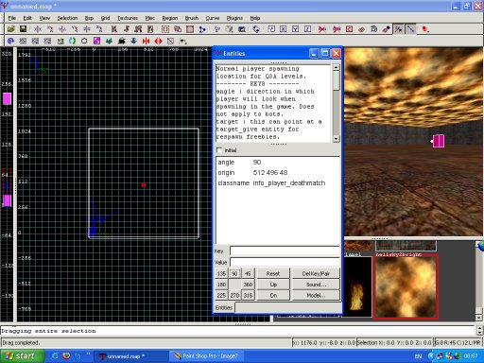Image resolution: width=484 pixels, height=363 pixels.
Task: Click the flip Y-axis toolbar icon
Action: [x=62, y=29]
